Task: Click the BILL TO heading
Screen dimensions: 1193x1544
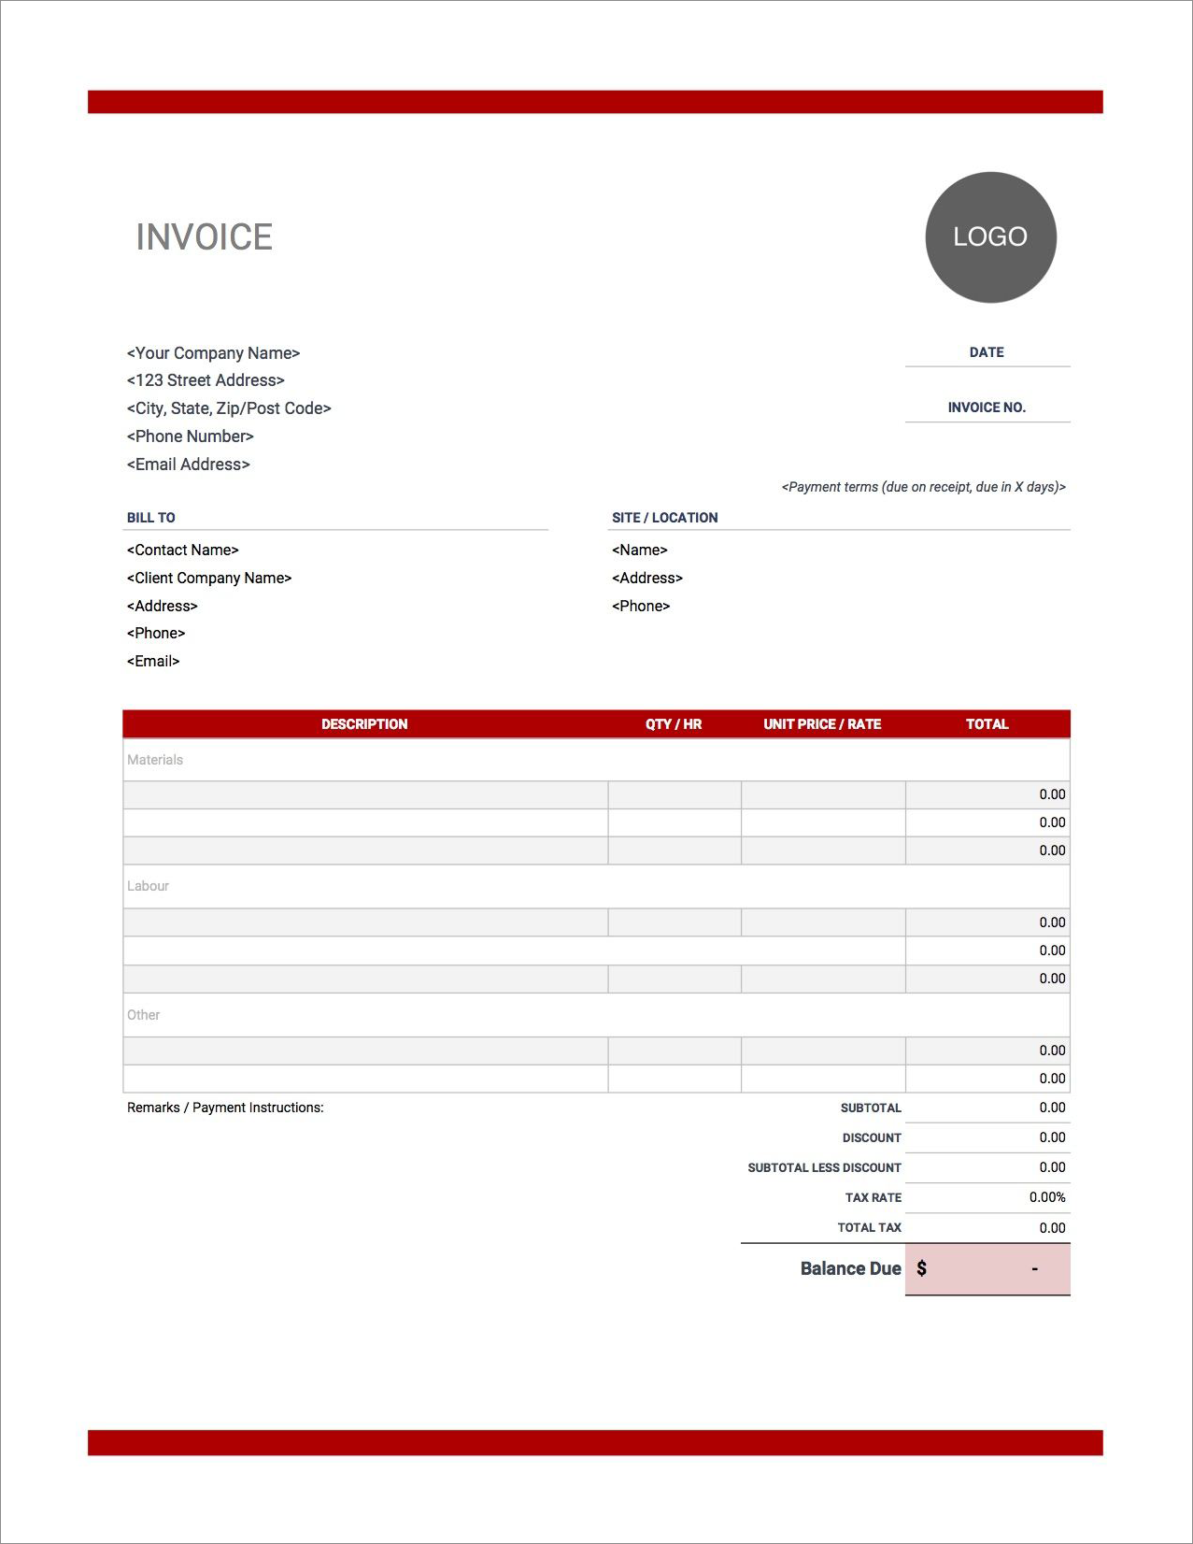Action: [x=151, y=518]
